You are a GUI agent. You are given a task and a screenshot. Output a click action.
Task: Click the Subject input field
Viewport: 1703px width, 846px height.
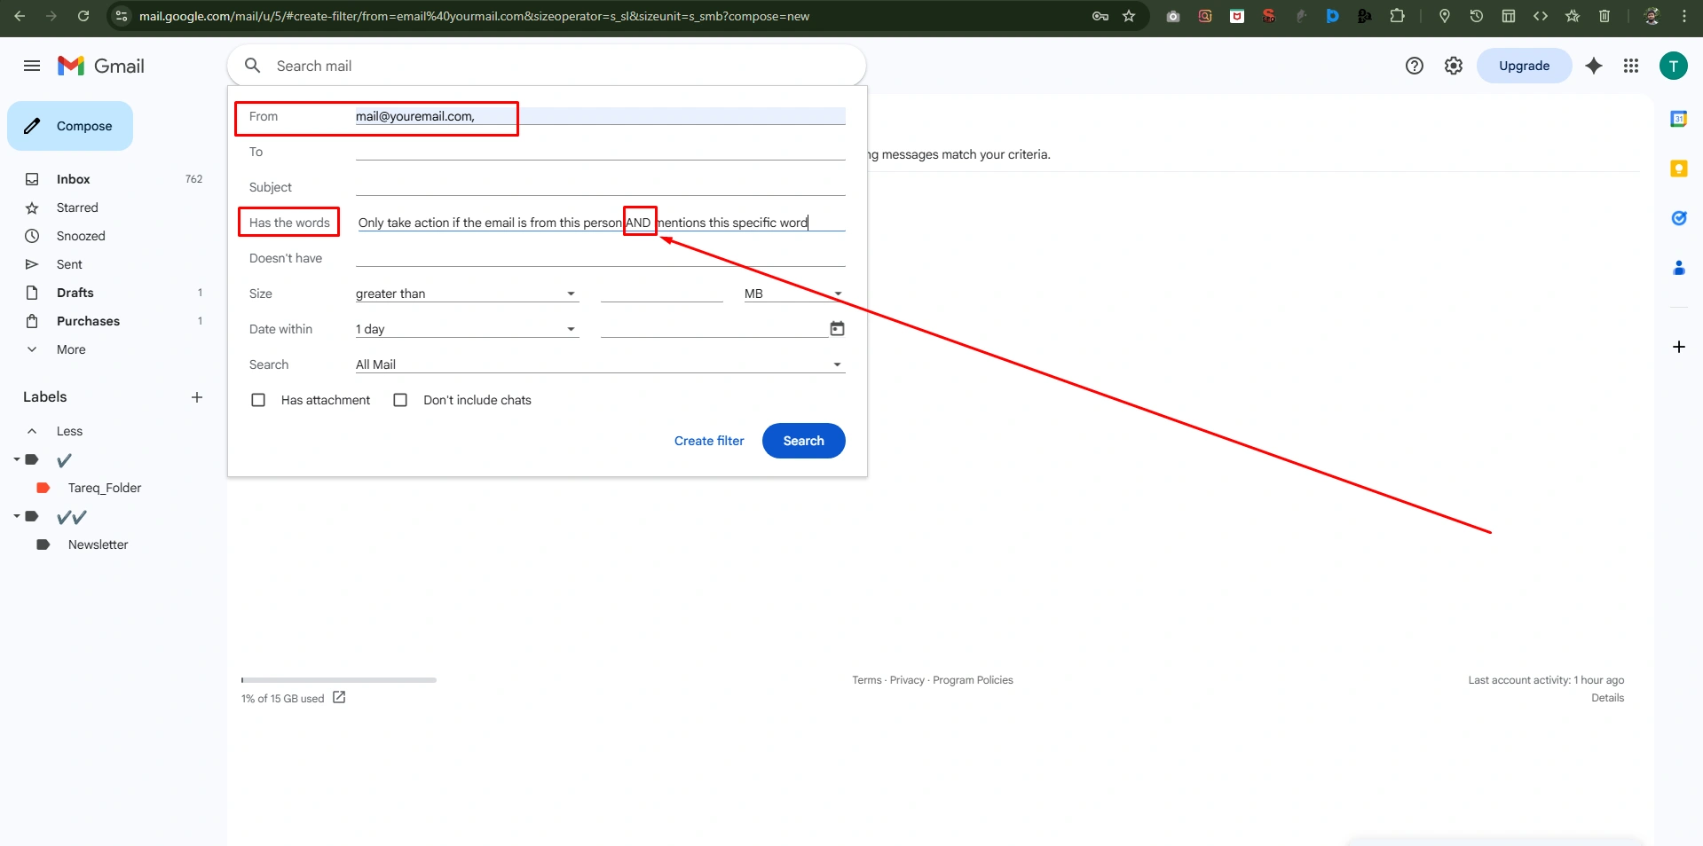tap(600, 187)
